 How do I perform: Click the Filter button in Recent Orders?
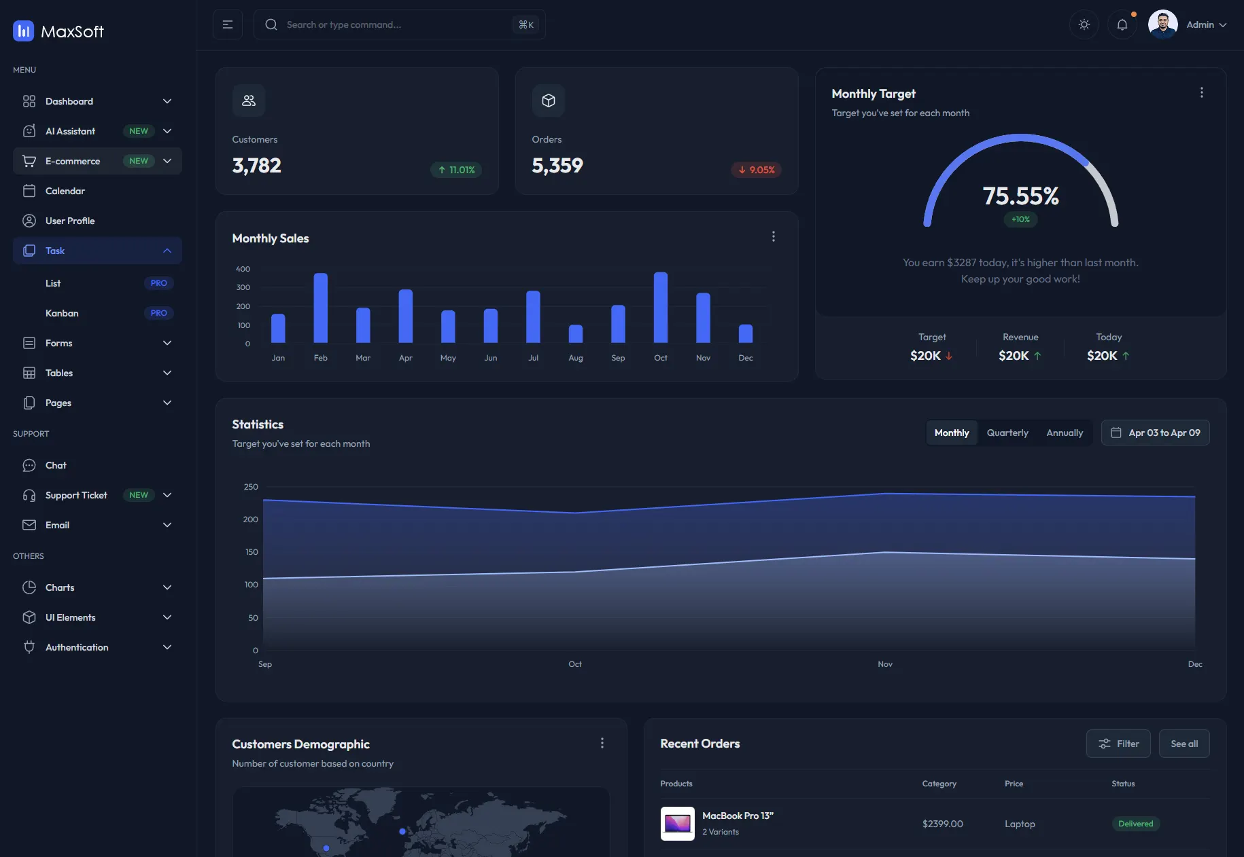pos(1118,744)
